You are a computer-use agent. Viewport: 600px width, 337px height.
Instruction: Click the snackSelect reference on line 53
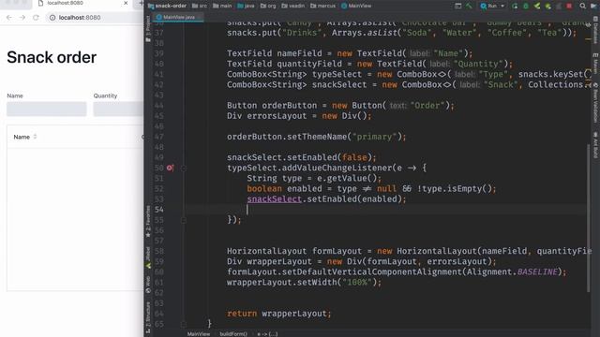click(x=274, y=199)
